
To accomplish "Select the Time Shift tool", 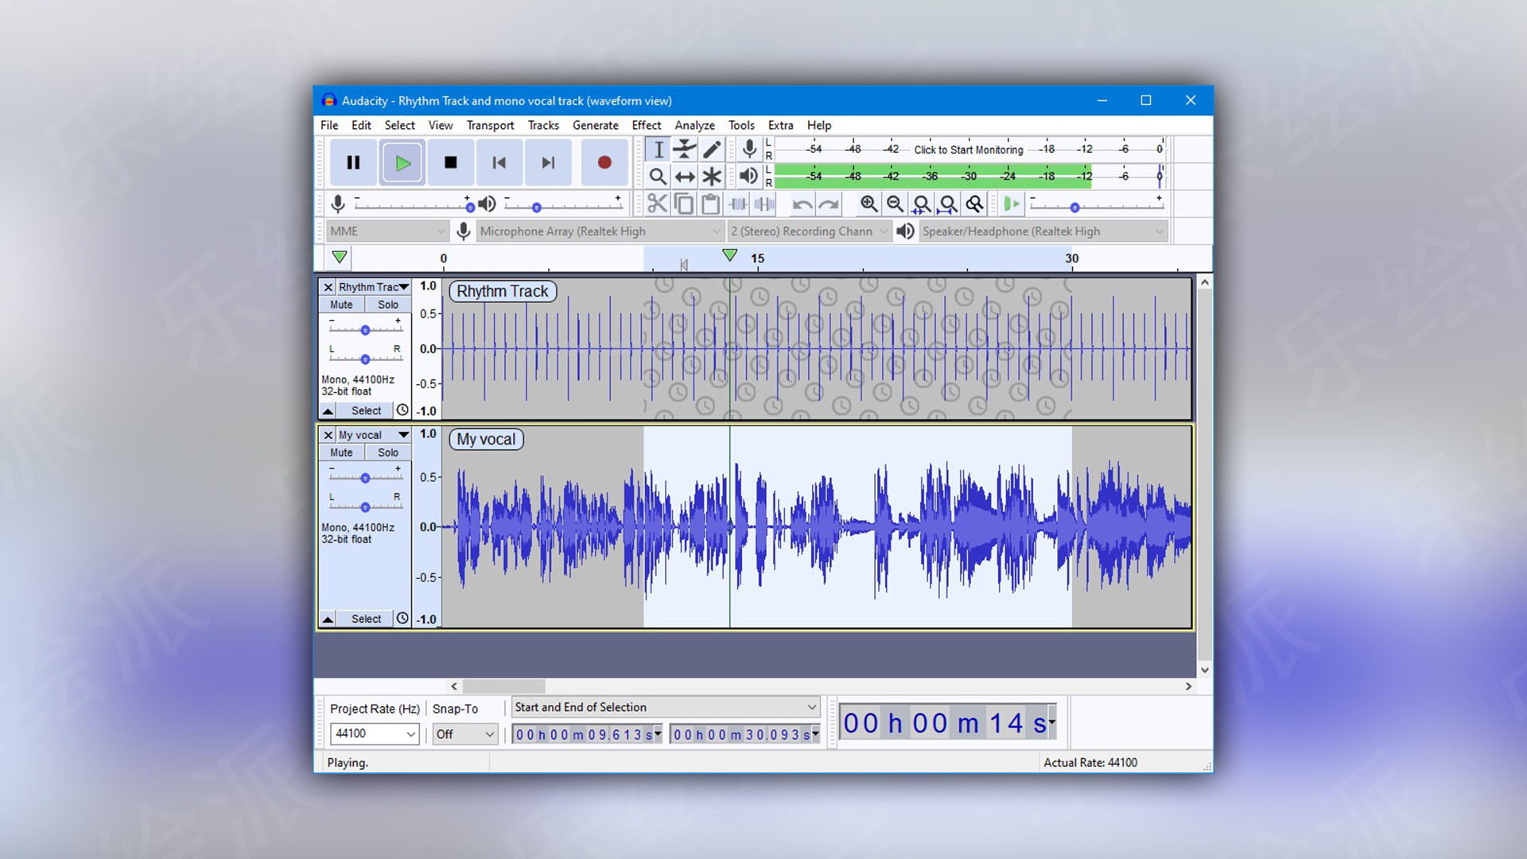I will point(685,177).
